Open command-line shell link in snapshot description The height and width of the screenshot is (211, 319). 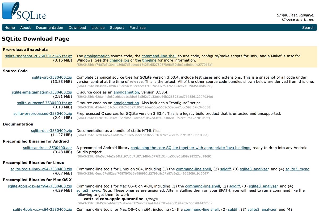159,56
